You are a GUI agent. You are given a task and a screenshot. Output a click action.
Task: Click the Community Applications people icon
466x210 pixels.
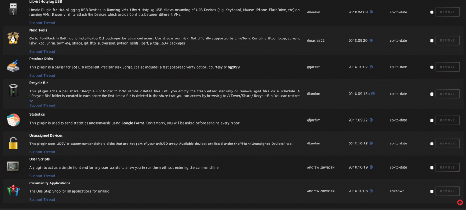pyautogui.click(x=13, y=190)
